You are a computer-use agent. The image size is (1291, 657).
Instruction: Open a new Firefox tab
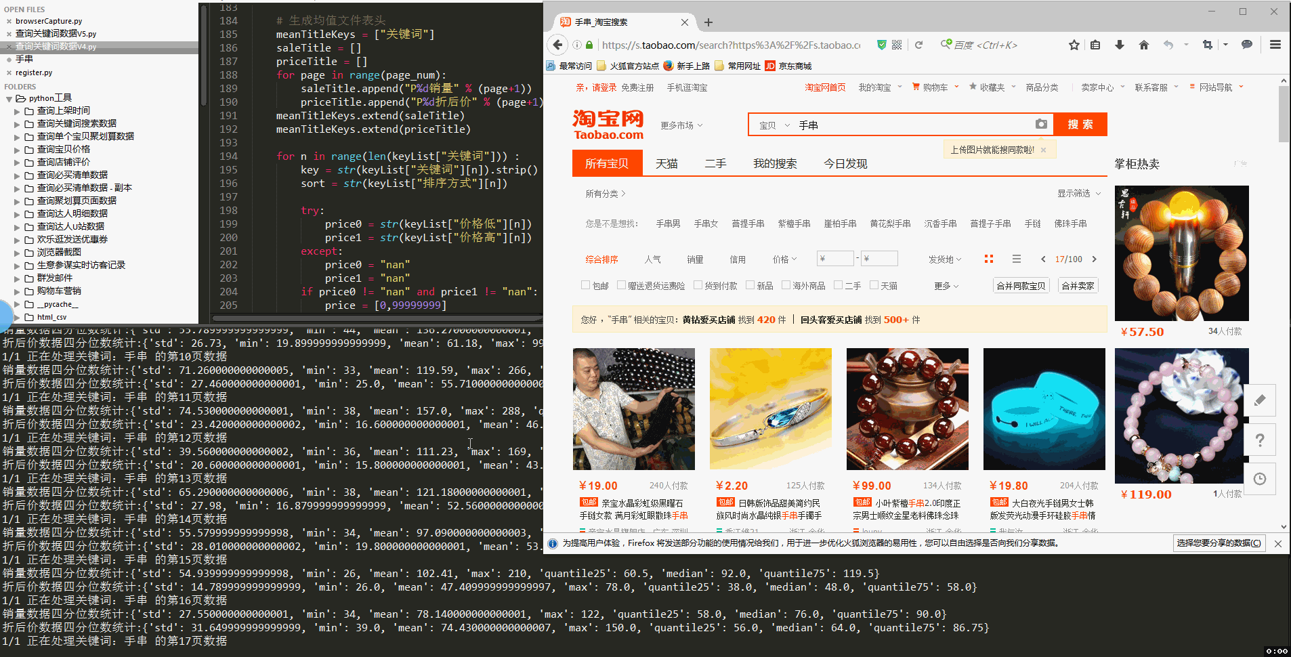pos(708,22)
